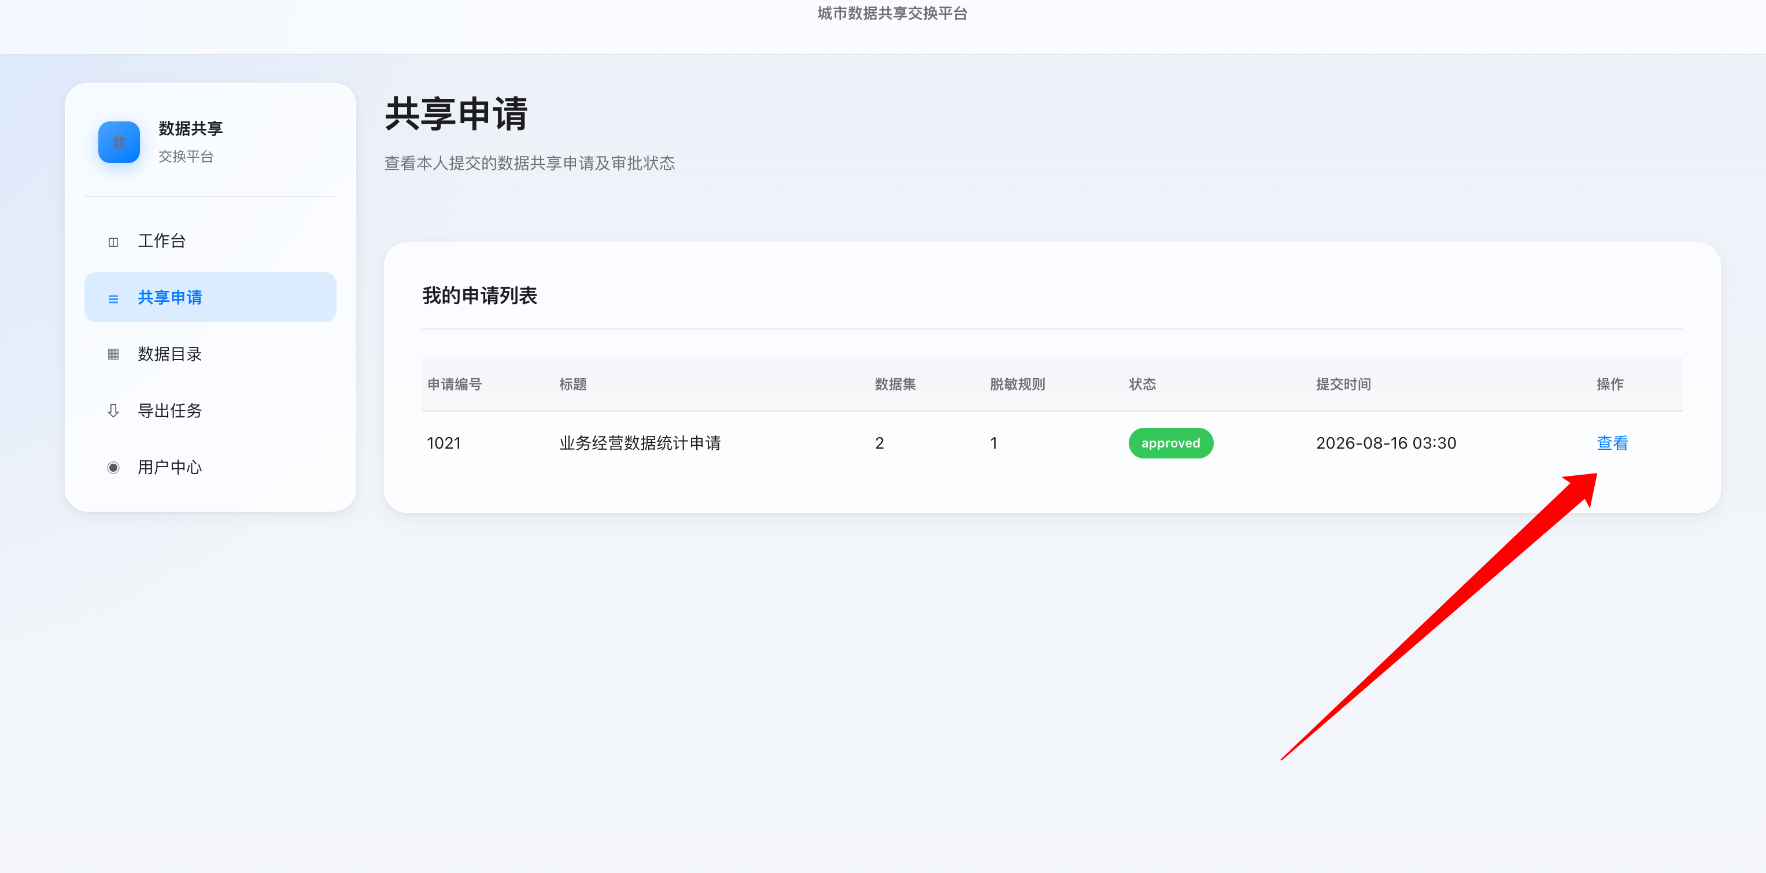Click the 状态 column header

(x=1142, y=384)
